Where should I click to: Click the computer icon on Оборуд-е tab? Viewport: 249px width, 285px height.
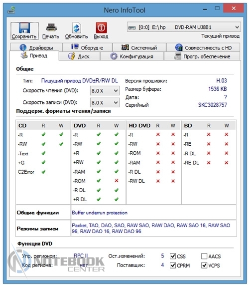pyautogui.click(x=75, y=47)
